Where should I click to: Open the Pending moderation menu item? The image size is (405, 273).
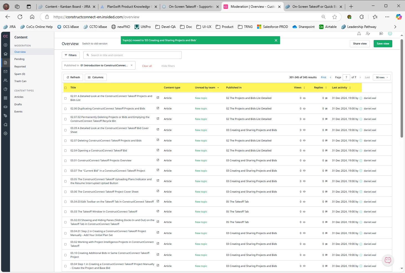pyautogui.click(x=19, y=59)
